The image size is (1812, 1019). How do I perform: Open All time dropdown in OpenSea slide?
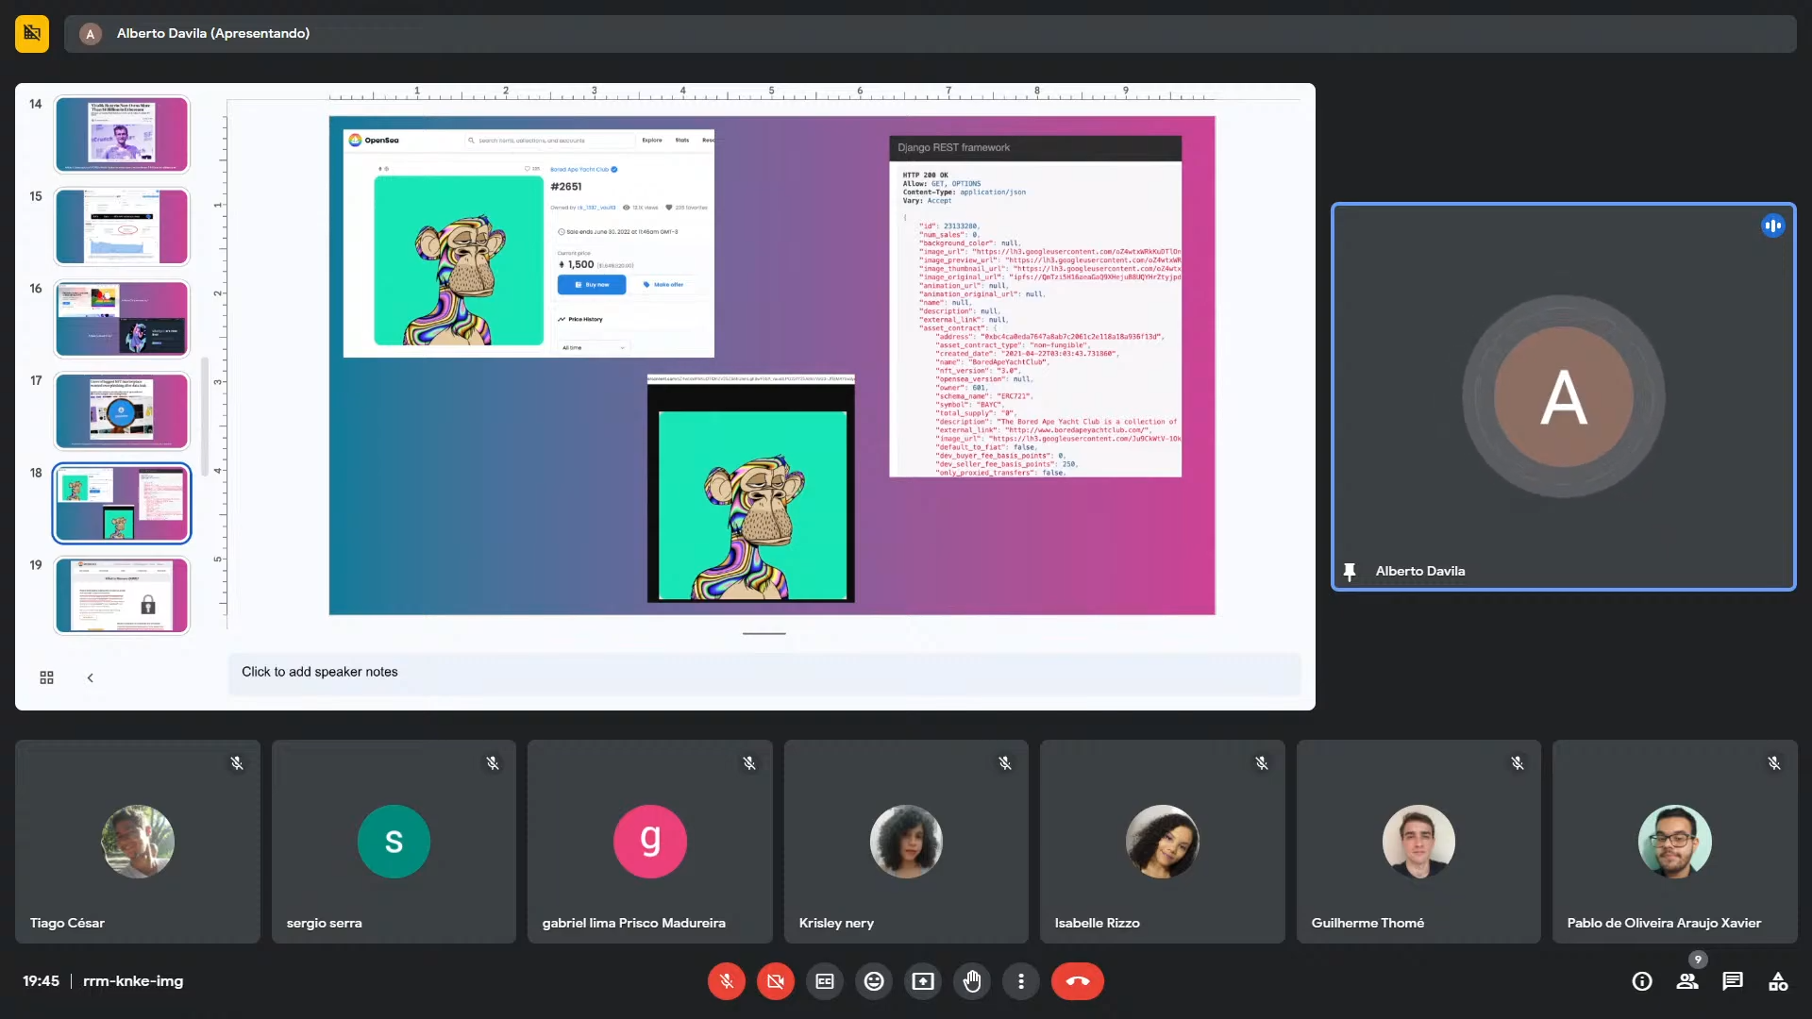click(594, 348)
